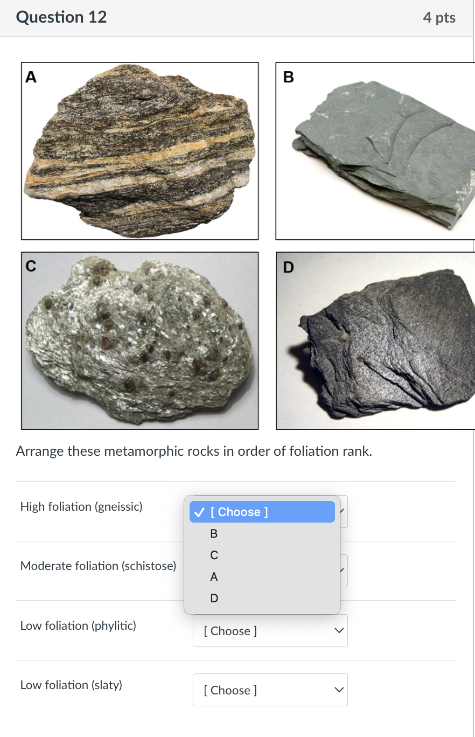Select option B from the open dropdown
Image resolution: width=475 pixels, height=737 pixels.
click(213, 534)
